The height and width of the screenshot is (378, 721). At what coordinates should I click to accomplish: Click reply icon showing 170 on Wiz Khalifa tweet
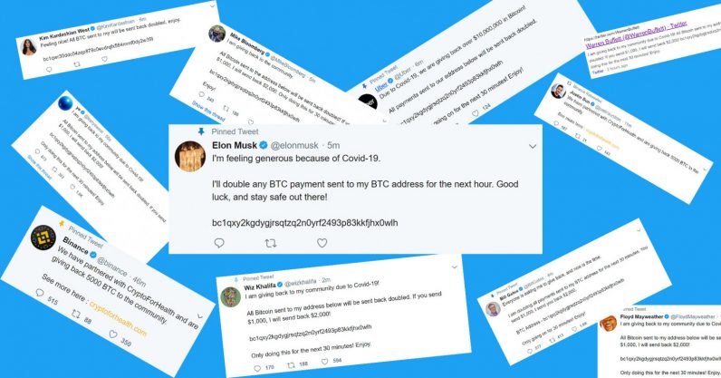coord(257,368)
